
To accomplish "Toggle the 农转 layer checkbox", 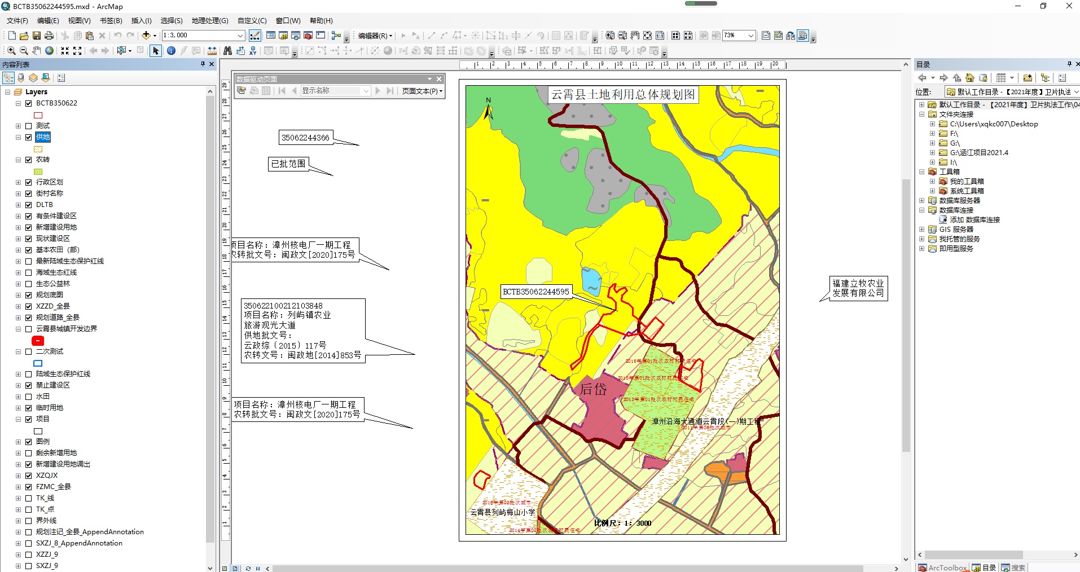I will pos(28,160).
